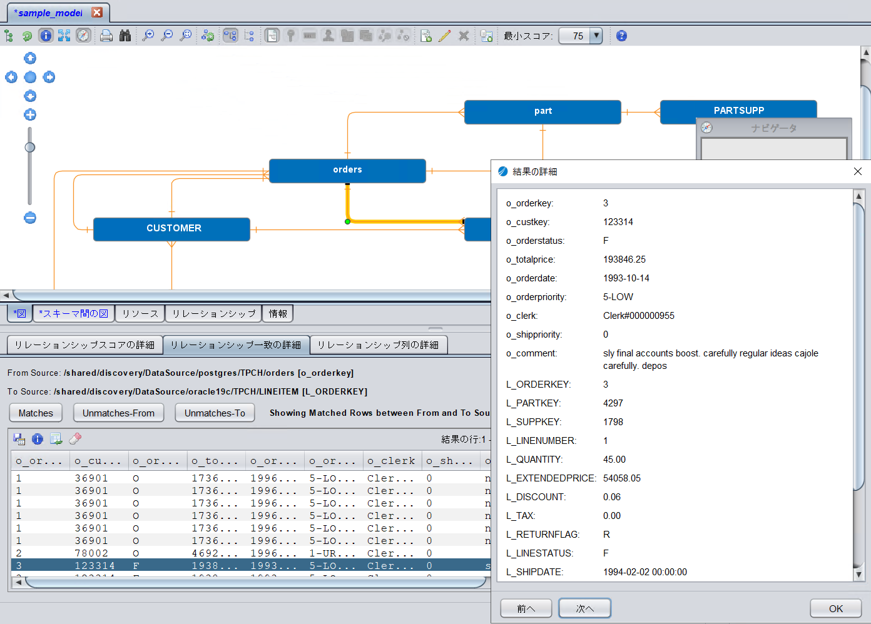Switch to the リソース tab
The width and height of the screenshot is (871, 624).
[x=140, y=313]
